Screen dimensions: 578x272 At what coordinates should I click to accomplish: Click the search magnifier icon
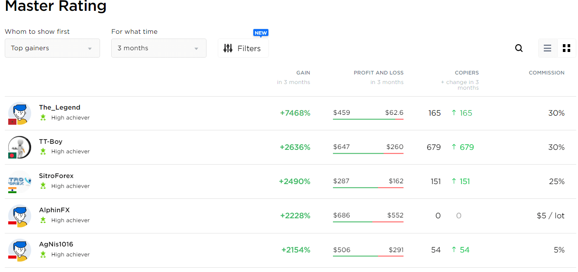(519, 48)
